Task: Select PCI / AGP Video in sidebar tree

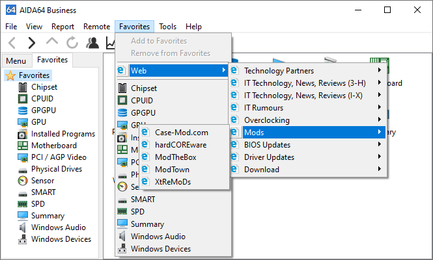Action: pos(59,157)
